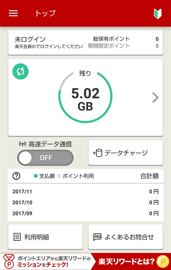Tap the gold P coin icon
Viewport: 171px width, 270px height.
point(163,262)
